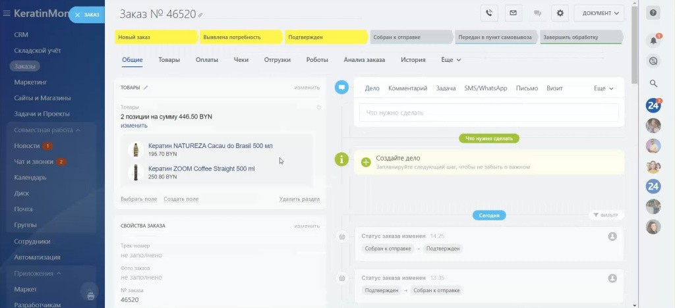675x308 pixels.
Task: Open the Еще dropdown in order tabs
Action: [451, 60]
